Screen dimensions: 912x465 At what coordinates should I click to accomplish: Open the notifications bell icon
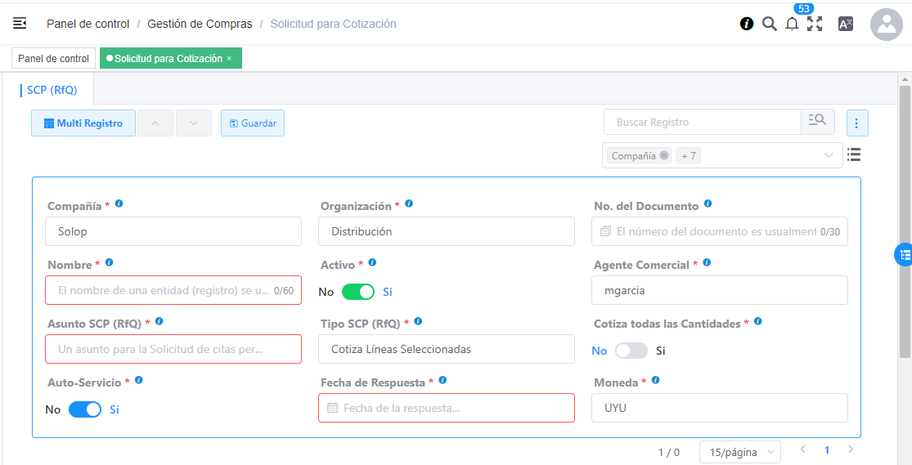click(x=792, y=25)
